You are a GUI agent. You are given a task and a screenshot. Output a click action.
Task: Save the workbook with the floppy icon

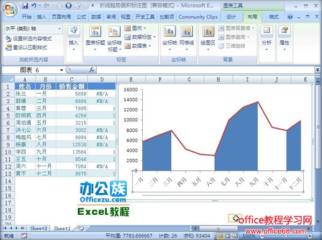tap(25, 5)
